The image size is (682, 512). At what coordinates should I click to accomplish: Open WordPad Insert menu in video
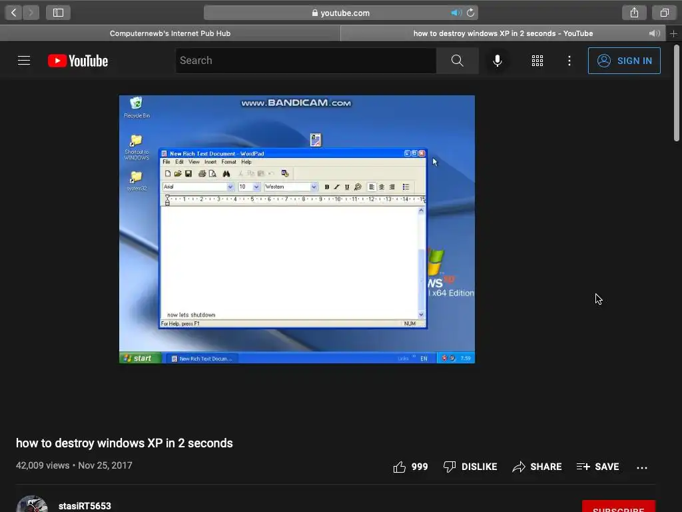(x=210, y=162)
